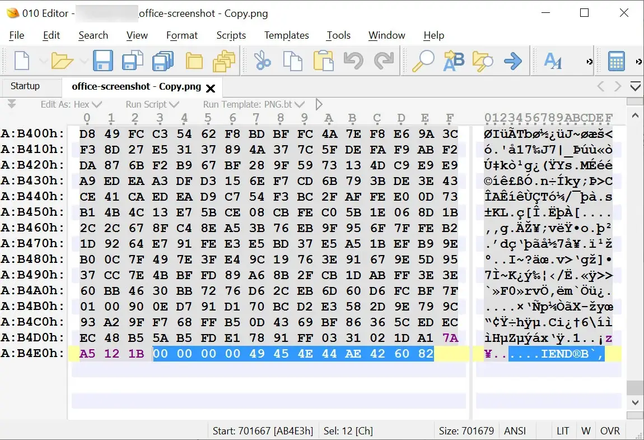Click the Close All folders icon

pos(224,61)
